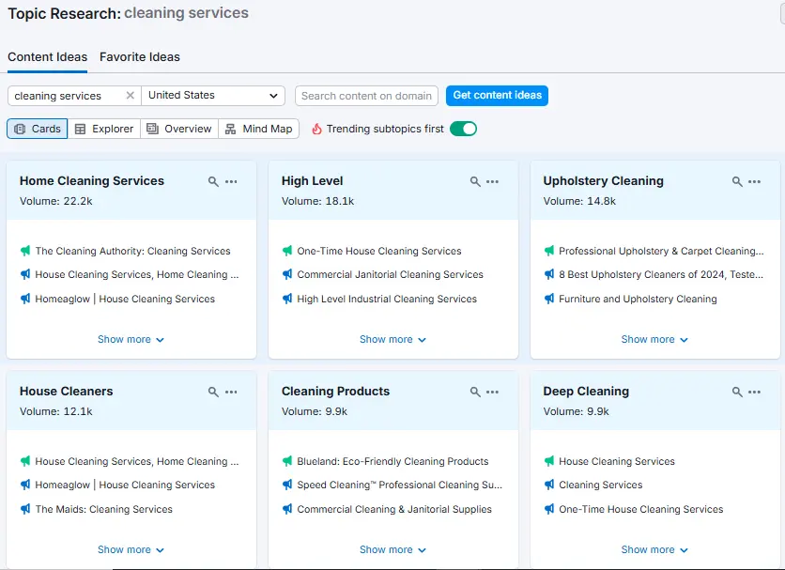Open the United States country dropdown
Viewport: 785px width, 570px height.
tap(213, 95)
